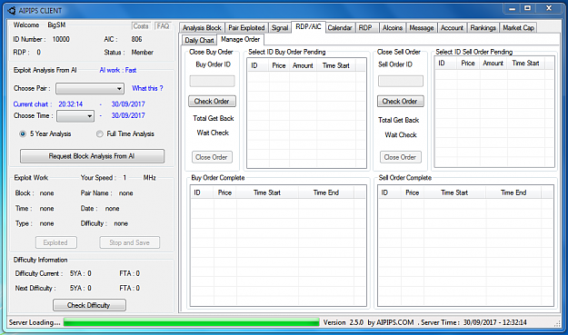Click the FAQ button
The width and height of the screenshot is (568, 335).
click(x=163, y=26)
